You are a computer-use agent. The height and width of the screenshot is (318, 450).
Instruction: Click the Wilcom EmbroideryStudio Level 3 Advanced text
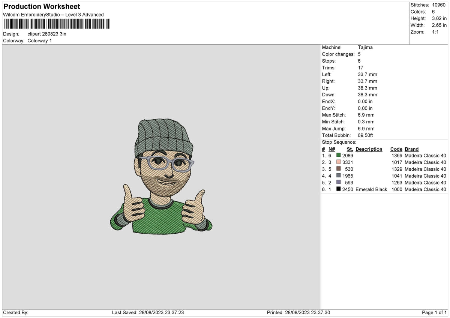tap(53, 15)
